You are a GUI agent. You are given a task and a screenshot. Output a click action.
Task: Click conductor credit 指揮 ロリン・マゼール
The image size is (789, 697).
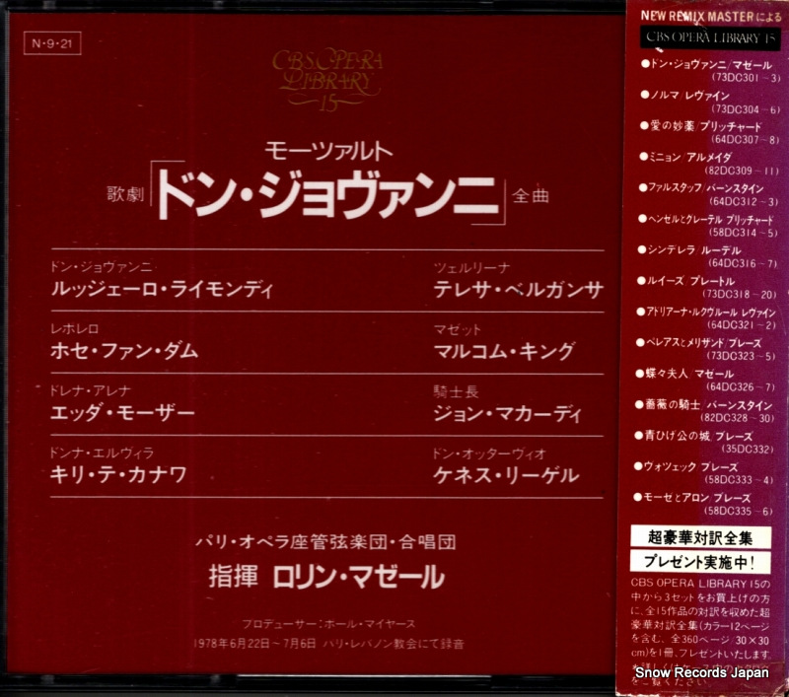point(326,577)
